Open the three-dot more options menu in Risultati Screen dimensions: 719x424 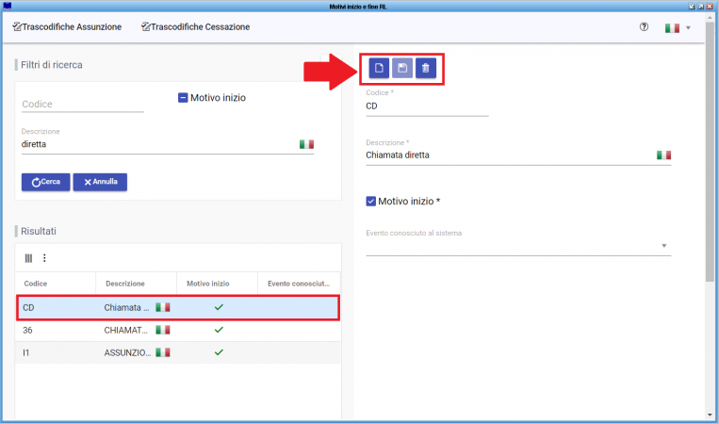44,258
